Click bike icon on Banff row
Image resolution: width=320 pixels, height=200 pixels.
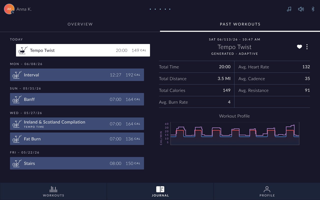(x=17, y=99)
